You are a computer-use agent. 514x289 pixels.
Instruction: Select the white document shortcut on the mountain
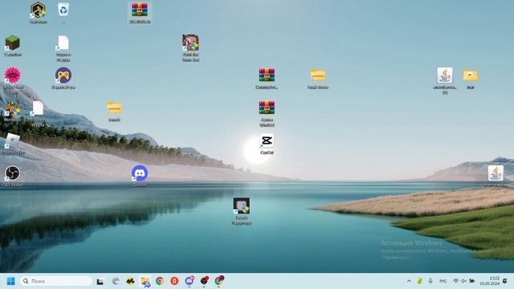38,108
